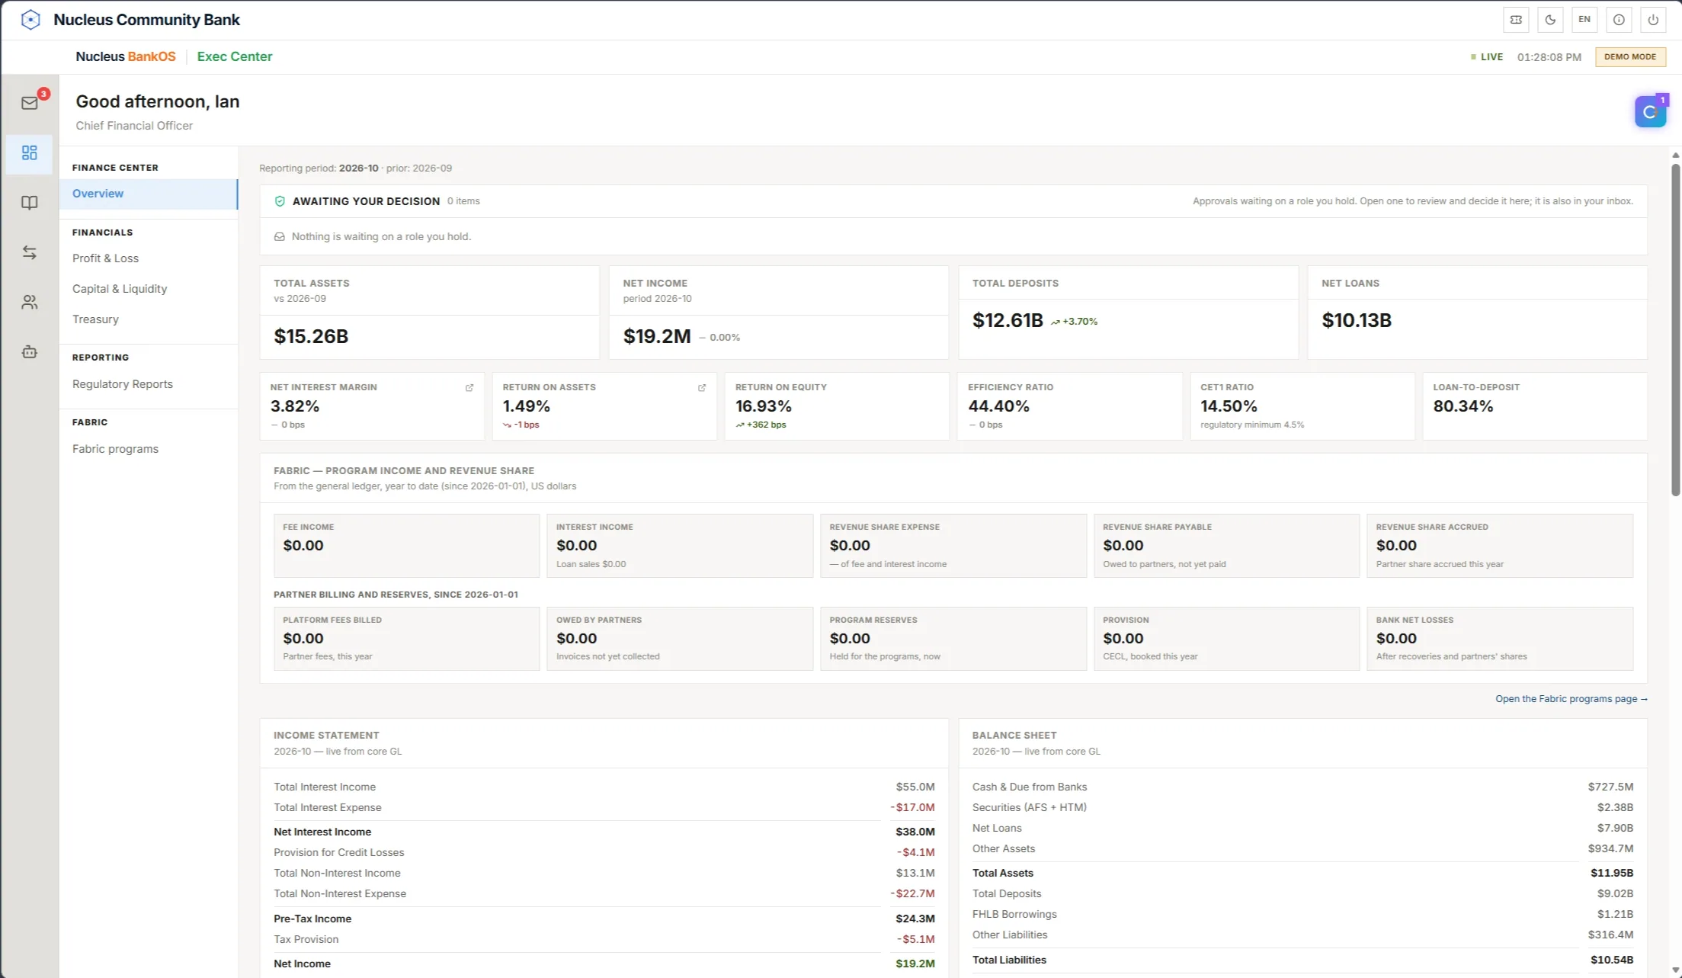Open Return on Assets external link icon
The width and height of the screenshot is (1682, 978).
pos(702,388)
